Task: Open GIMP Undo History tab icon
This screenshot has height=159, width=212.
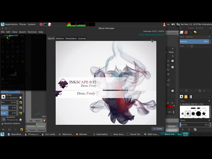Action: coord(195,32)
